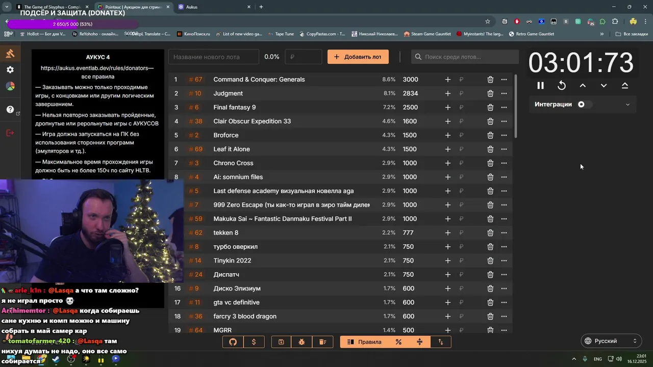The height and width of the screenshot is (367, 653).
Task: Open more options for Leaf it Alone
Action: (504, 149)
